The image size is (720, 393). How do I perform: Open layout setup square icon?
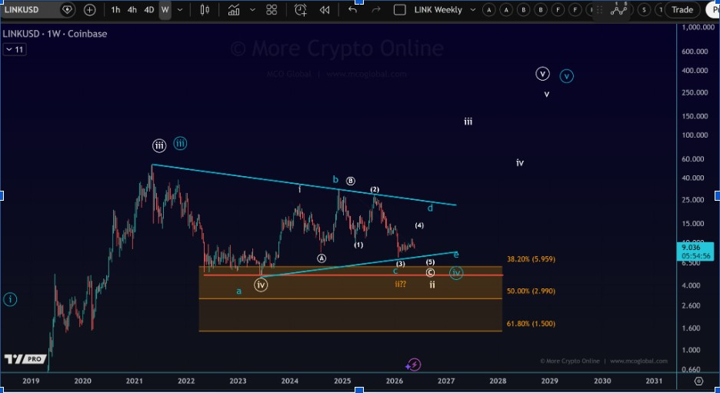[400, 10]
